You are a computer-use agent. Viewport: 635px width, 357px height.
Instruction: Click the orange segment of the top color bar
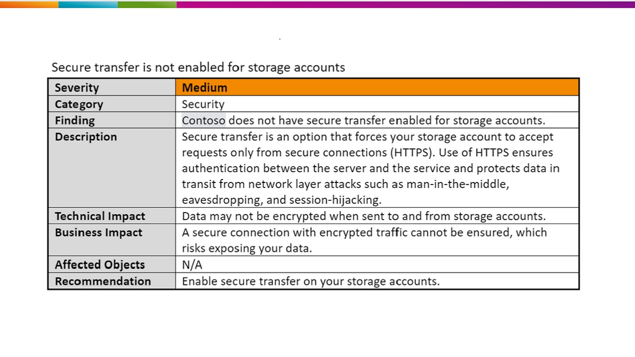click(29, 4)
